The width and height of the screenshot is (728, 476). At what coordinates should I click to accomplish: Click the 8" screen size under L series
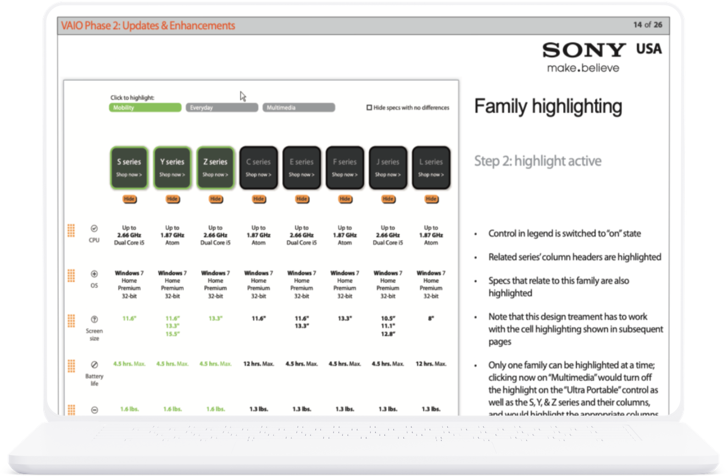point(431,318)
